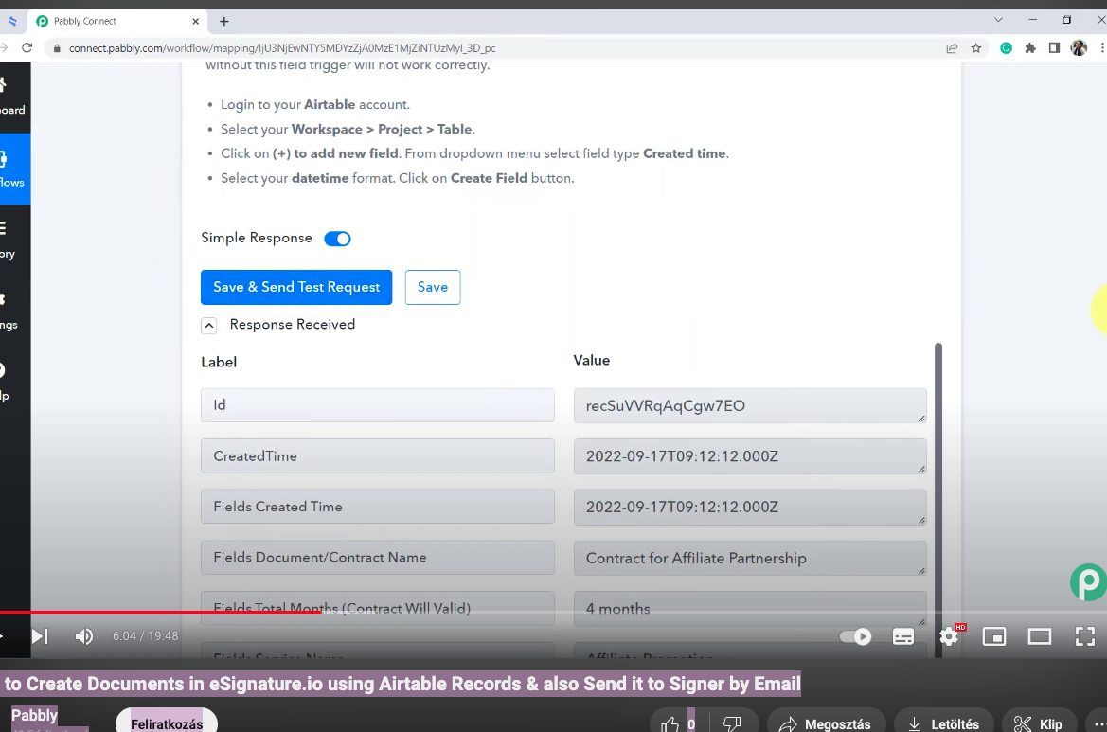Image resolution: width=1107 pixels, height=732 pixels.
Task: Click the Pabbly channel name
Action: (x=34, y=715)
